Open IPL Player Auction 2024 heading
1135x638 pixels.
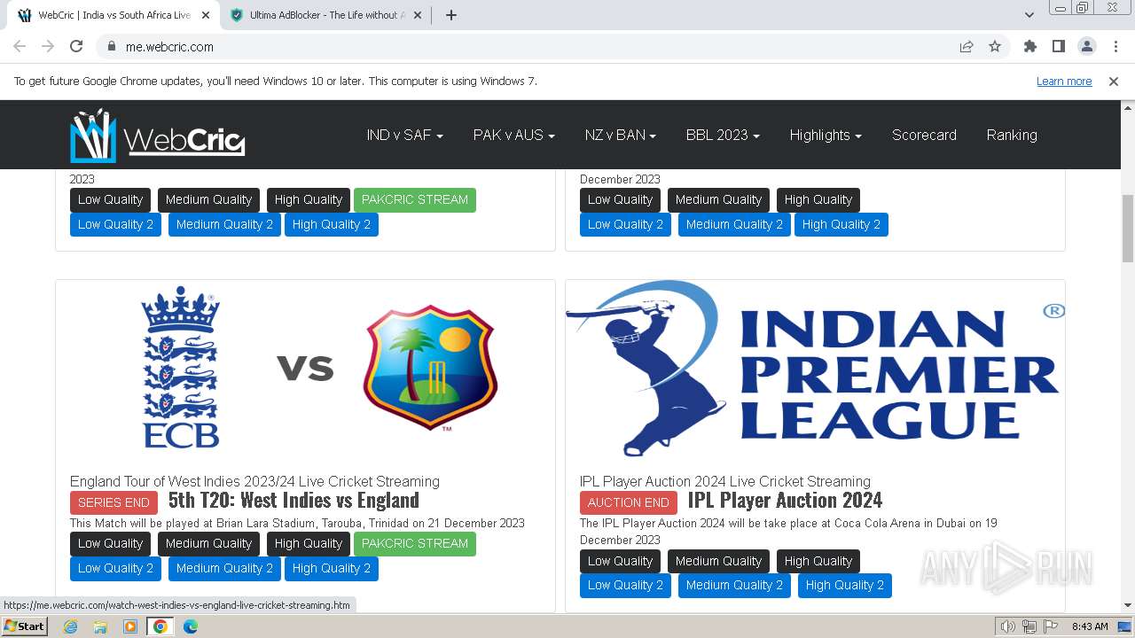pos(785,501)
